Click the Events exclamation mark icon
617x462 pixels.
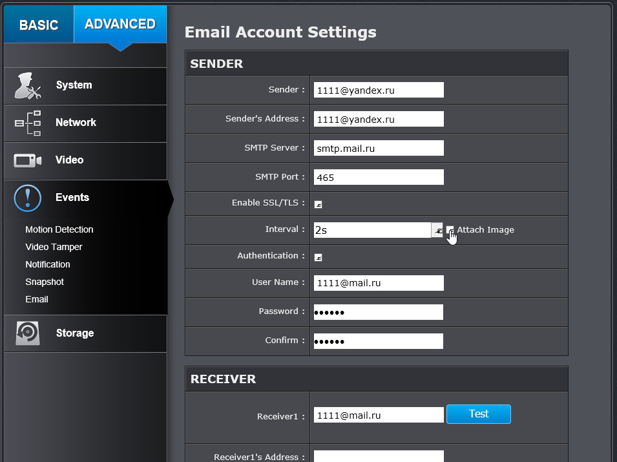pyautogui.click(x=28, y=198)
